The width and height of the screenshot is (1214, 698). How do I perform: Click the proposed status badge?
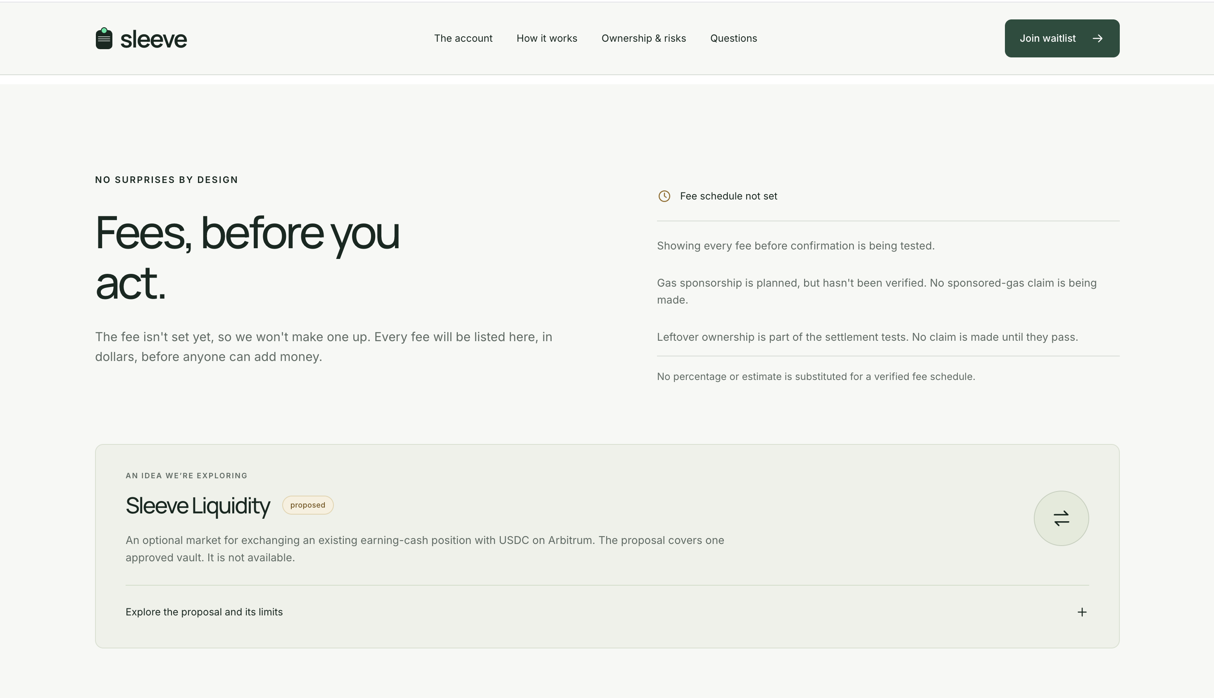pyautogui.click(x=308, y=505)
